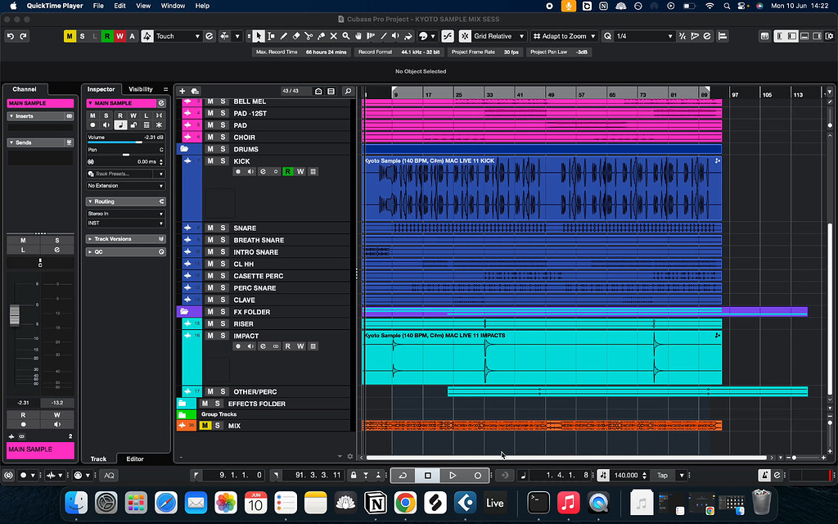Select the Object Selection arrow tool
Viewport: 838px width, 524px height.
point(259,36)
